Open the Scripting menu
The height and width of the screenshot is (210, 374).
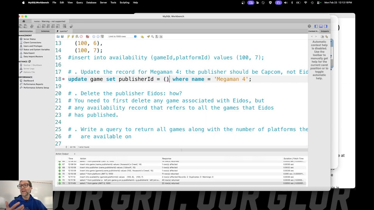coord(124,3)
